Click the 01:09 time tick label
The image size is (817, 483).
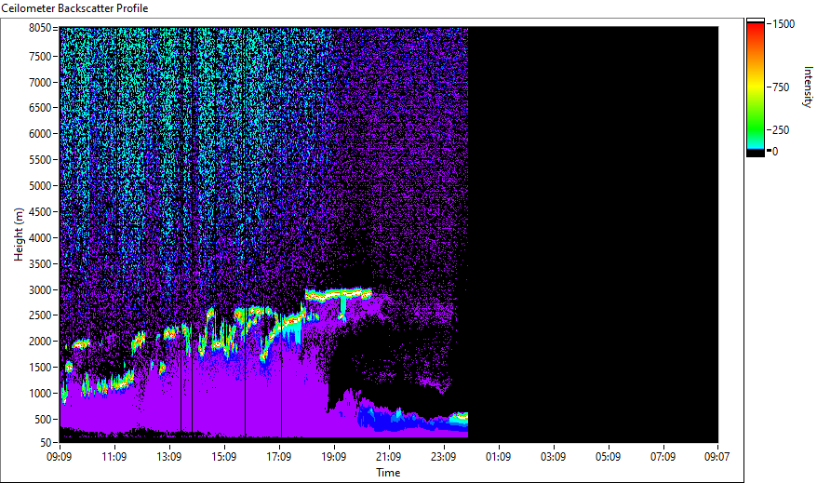tap(499, 457)
